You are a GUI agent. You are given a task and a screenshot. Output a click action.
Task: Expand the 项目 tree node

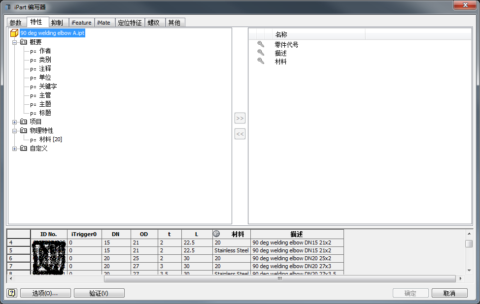point(15,122)
